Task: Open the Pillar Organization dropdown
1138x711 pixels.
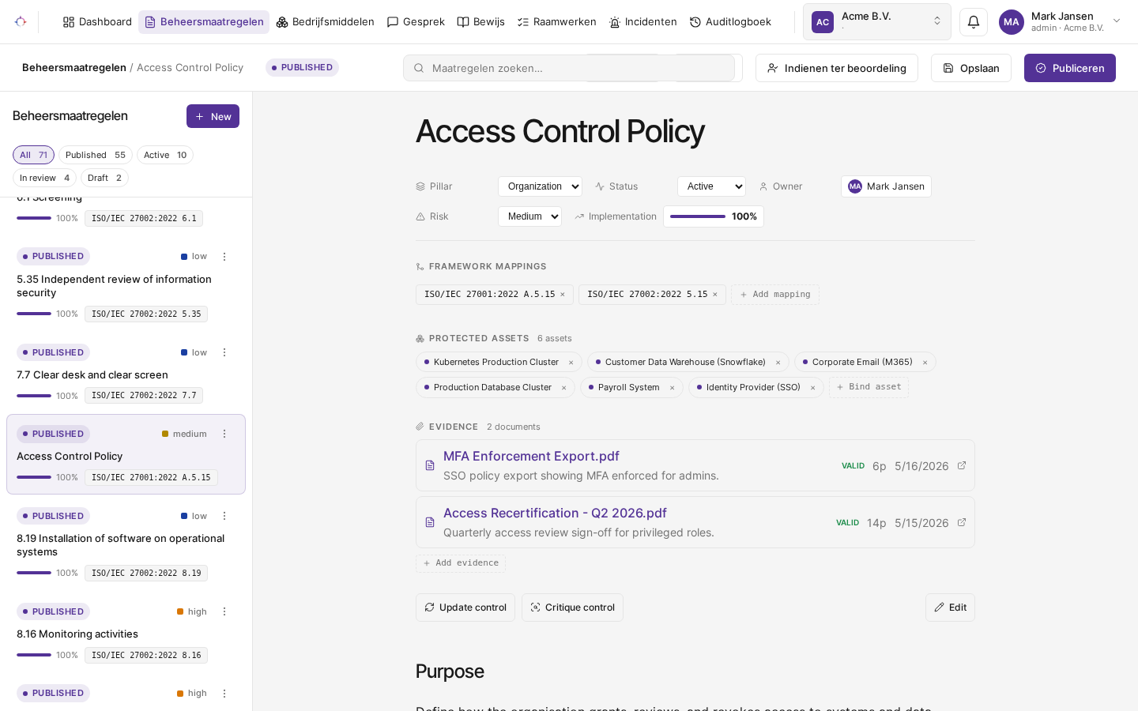Action: click(540, 186)
